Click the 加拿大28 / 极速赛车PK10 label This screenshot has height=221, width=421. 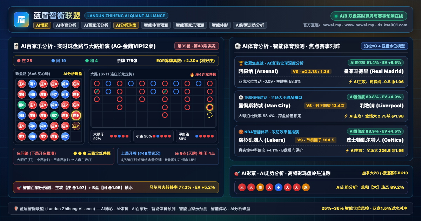click(x=385, y=173)
